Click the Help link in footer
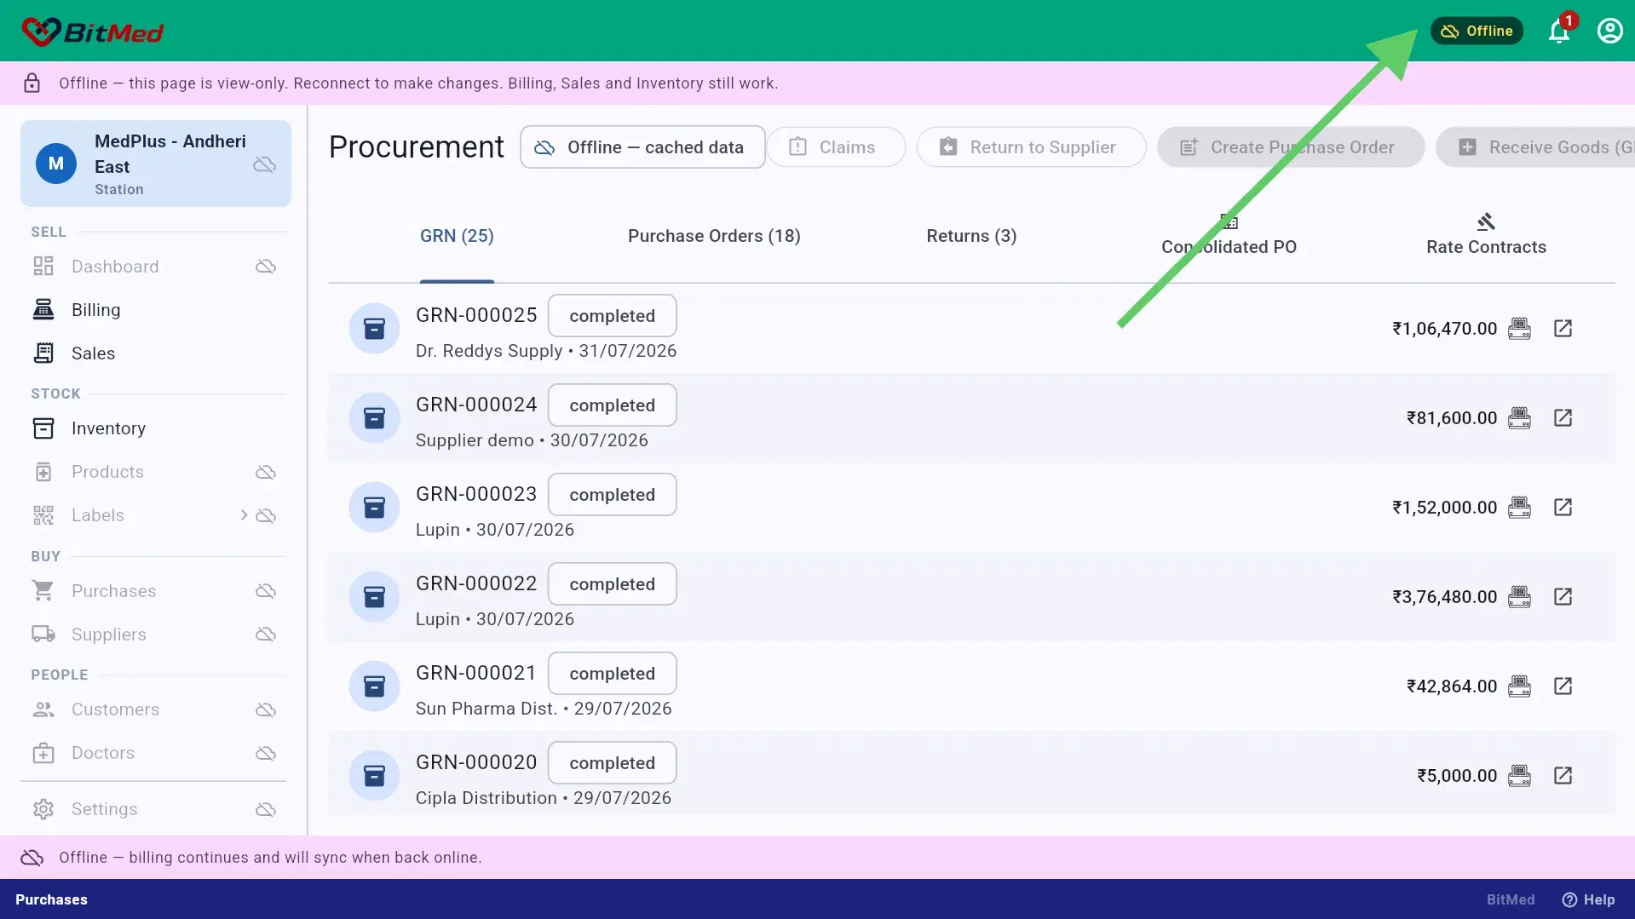The height and width of the screenshot is (919, 1635). pos(1588,899)
